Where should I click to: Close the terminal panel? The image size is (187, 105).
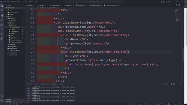[x=182, y=84]
